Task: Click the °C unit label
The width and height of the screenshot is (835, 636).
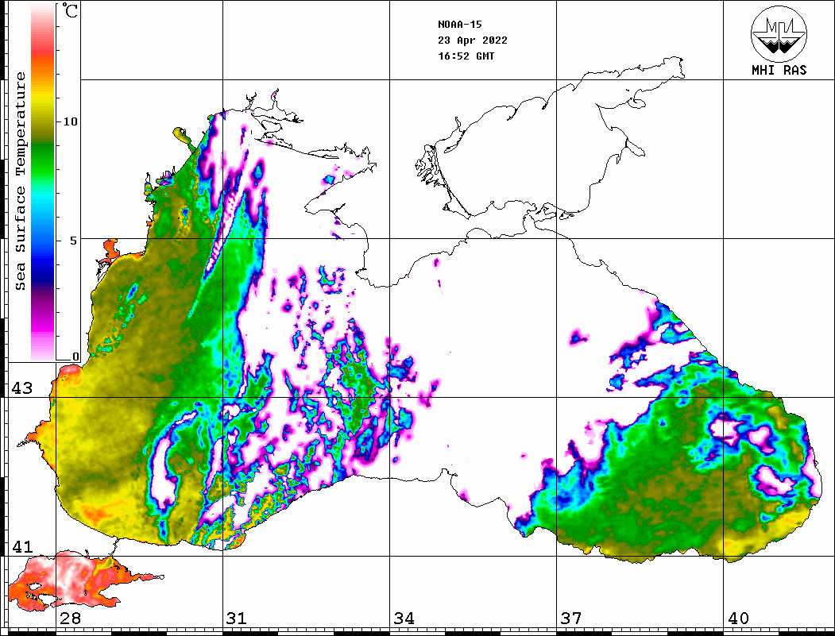Action: tap(70, 10)
